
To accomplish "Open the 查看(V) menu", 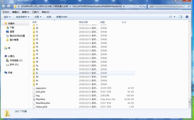I will coord(25,12).
